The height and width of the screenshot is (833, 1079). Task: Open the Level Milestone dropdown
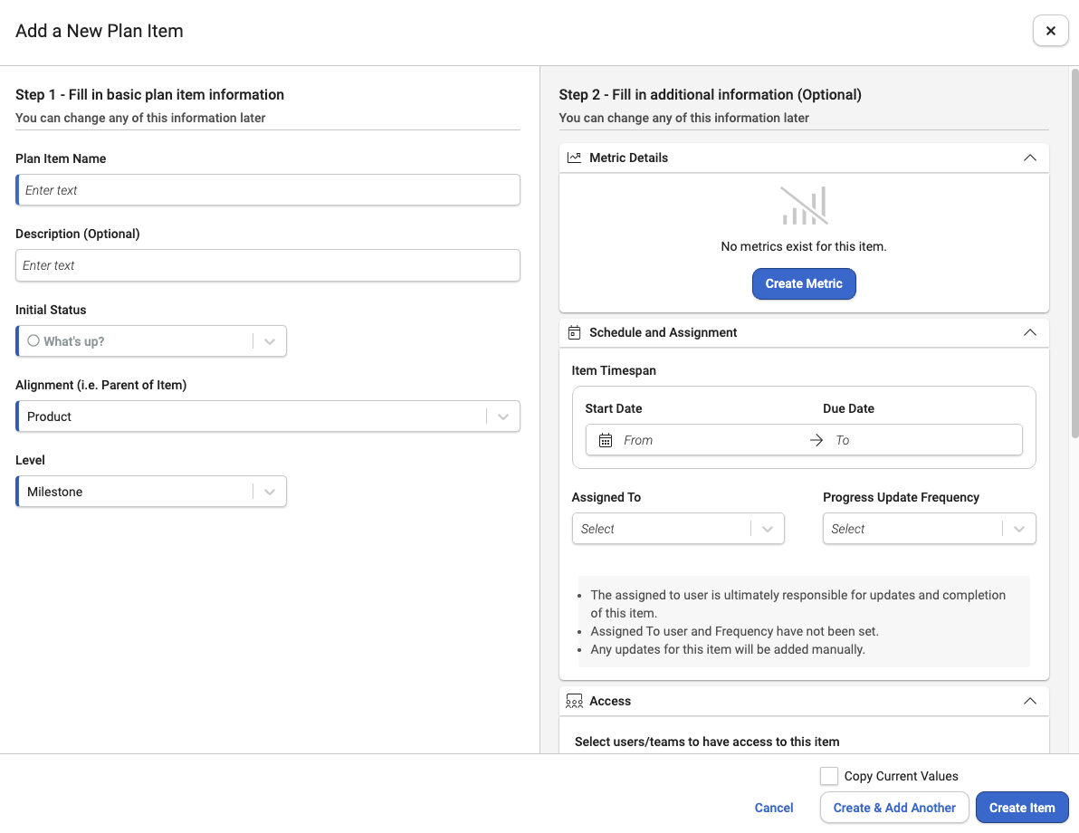(151, 492)
